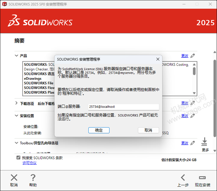
Task: Click the main page scroll down arrow
Action: point(215,151)
